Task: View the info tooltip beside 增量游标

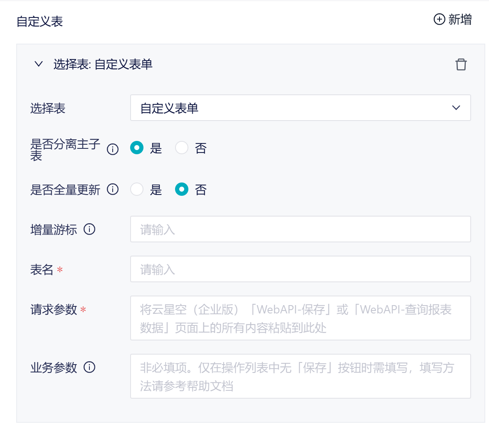Action: pos(89,229)
